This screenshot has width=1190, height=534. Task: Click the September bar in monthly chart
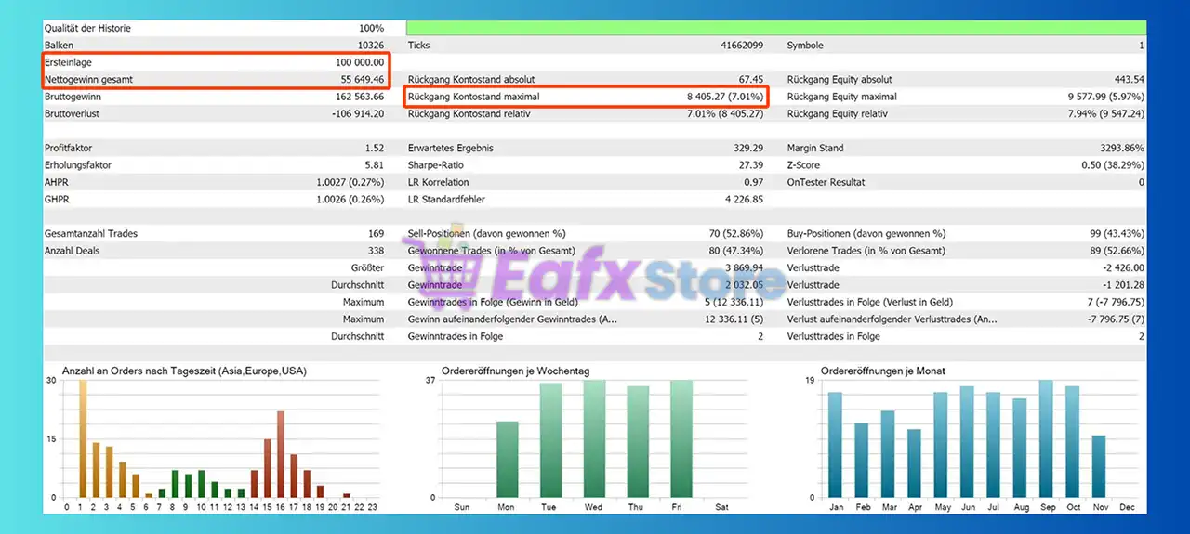click(x=1046, y=438)
